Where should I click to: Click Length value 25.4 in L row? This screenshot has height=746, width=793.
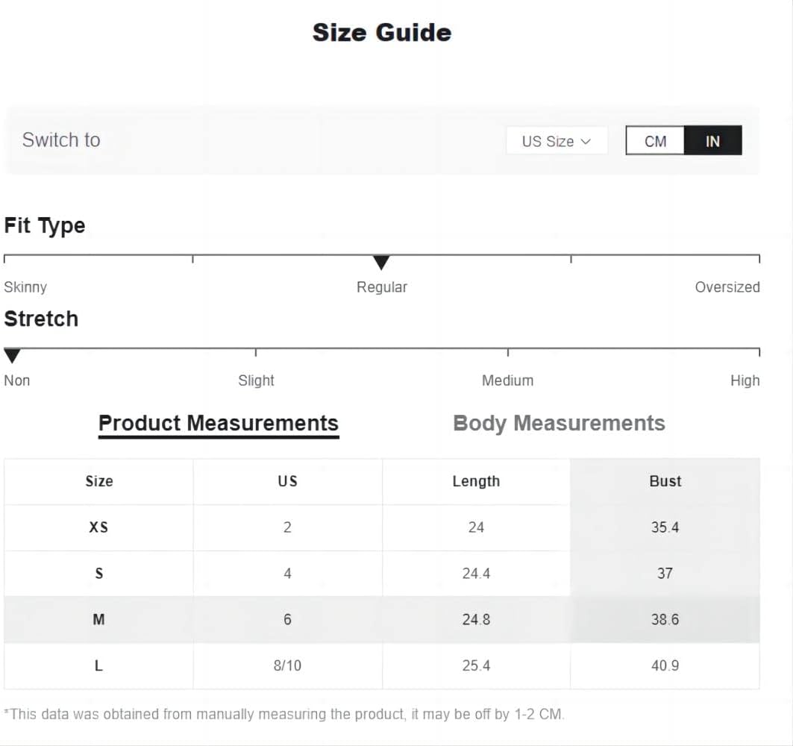(476, 665)
